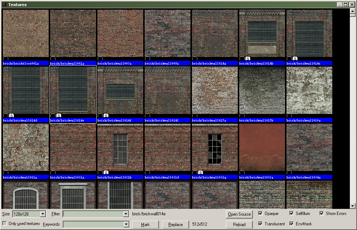Toggle the Translucent checkbox
Image resolution: width=357 pixels, height=230 pixels.
(x=260, y=224)
